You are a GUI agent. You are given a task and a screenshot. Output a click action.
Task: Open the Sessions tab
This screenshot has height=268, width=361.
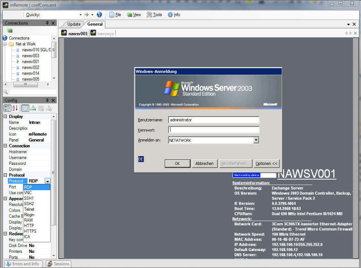pyautogui.click(x=59, y=264)
